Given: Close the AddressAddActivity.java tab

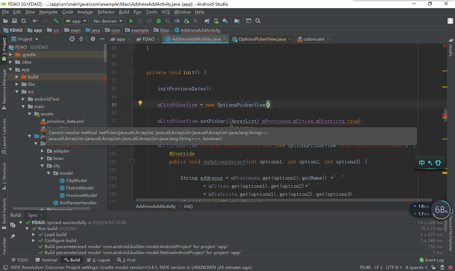Looking at the screenshot, I should click(x=224, y=39).
